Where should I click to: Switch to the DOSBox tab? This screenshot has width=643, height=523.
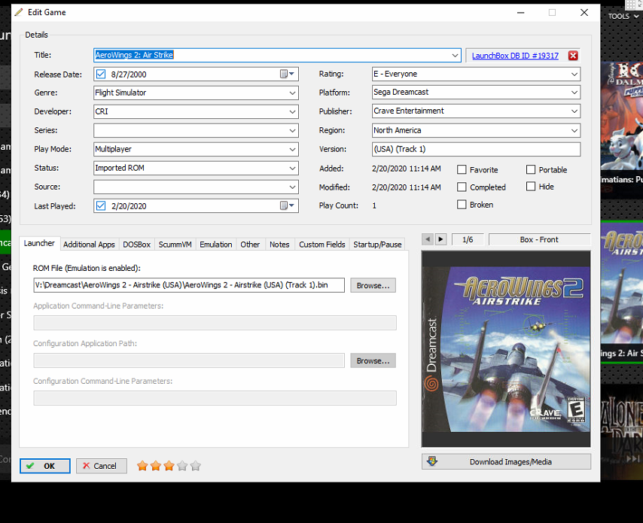[136, 245]
